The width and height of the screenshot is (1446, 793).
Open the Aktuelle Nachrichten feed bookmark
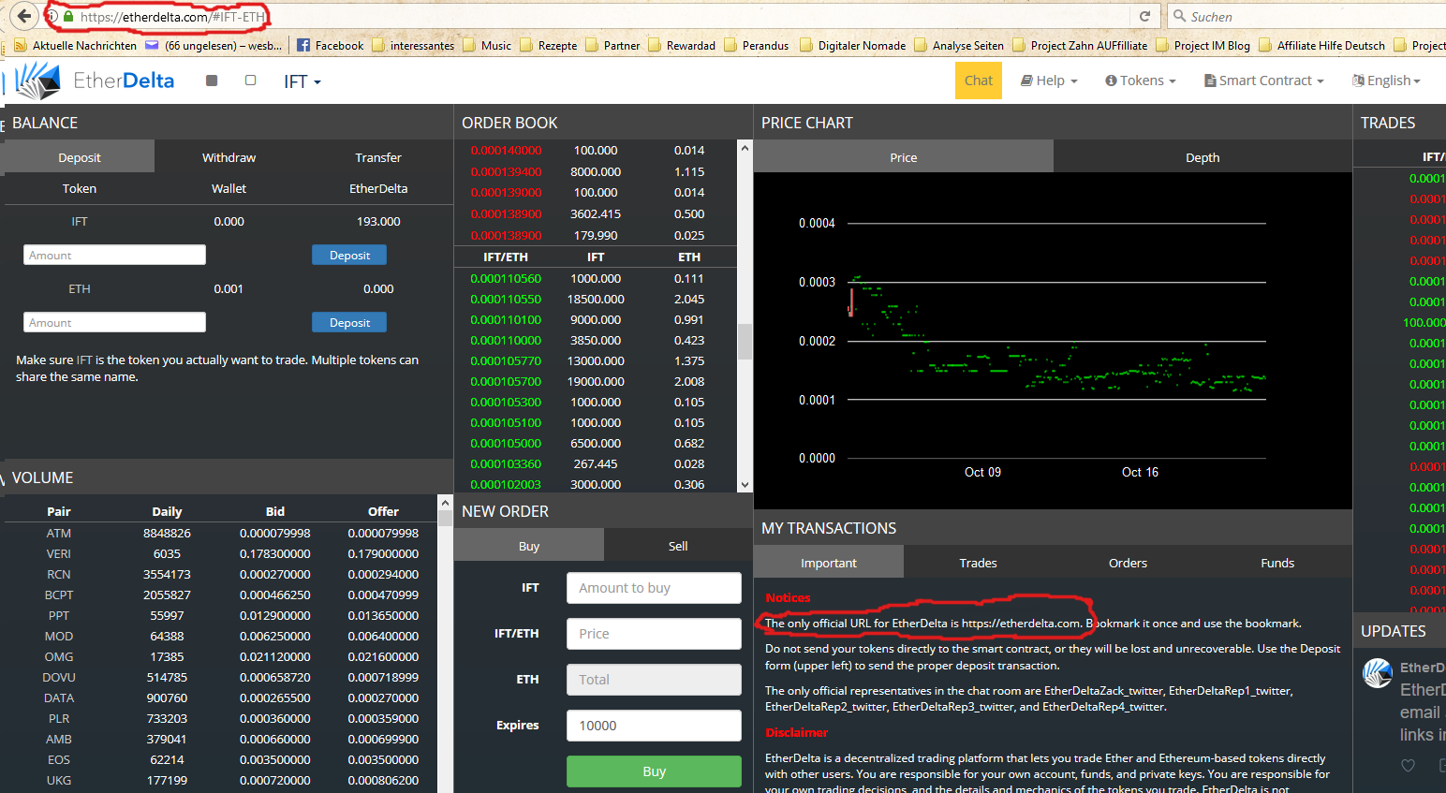(75, 45)
